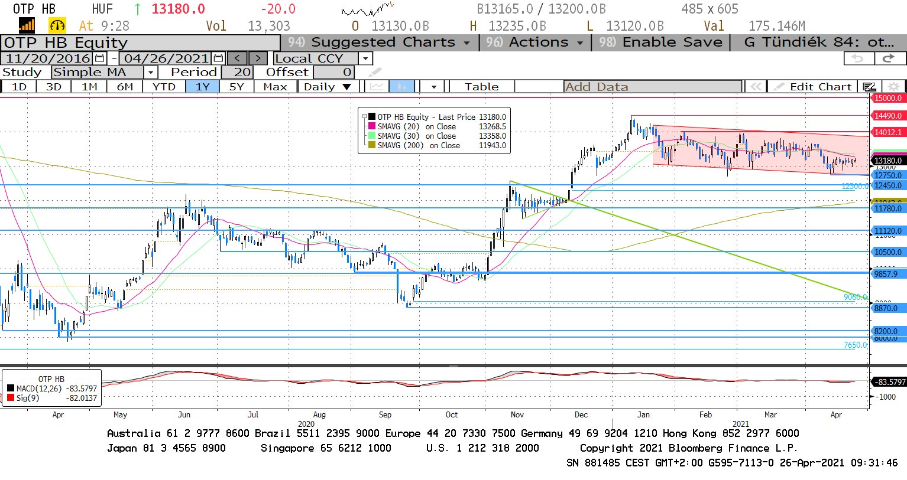This screenshot has width=907, height=480.
Task: Select the 5Y range tab
Action: coord(237,87)
